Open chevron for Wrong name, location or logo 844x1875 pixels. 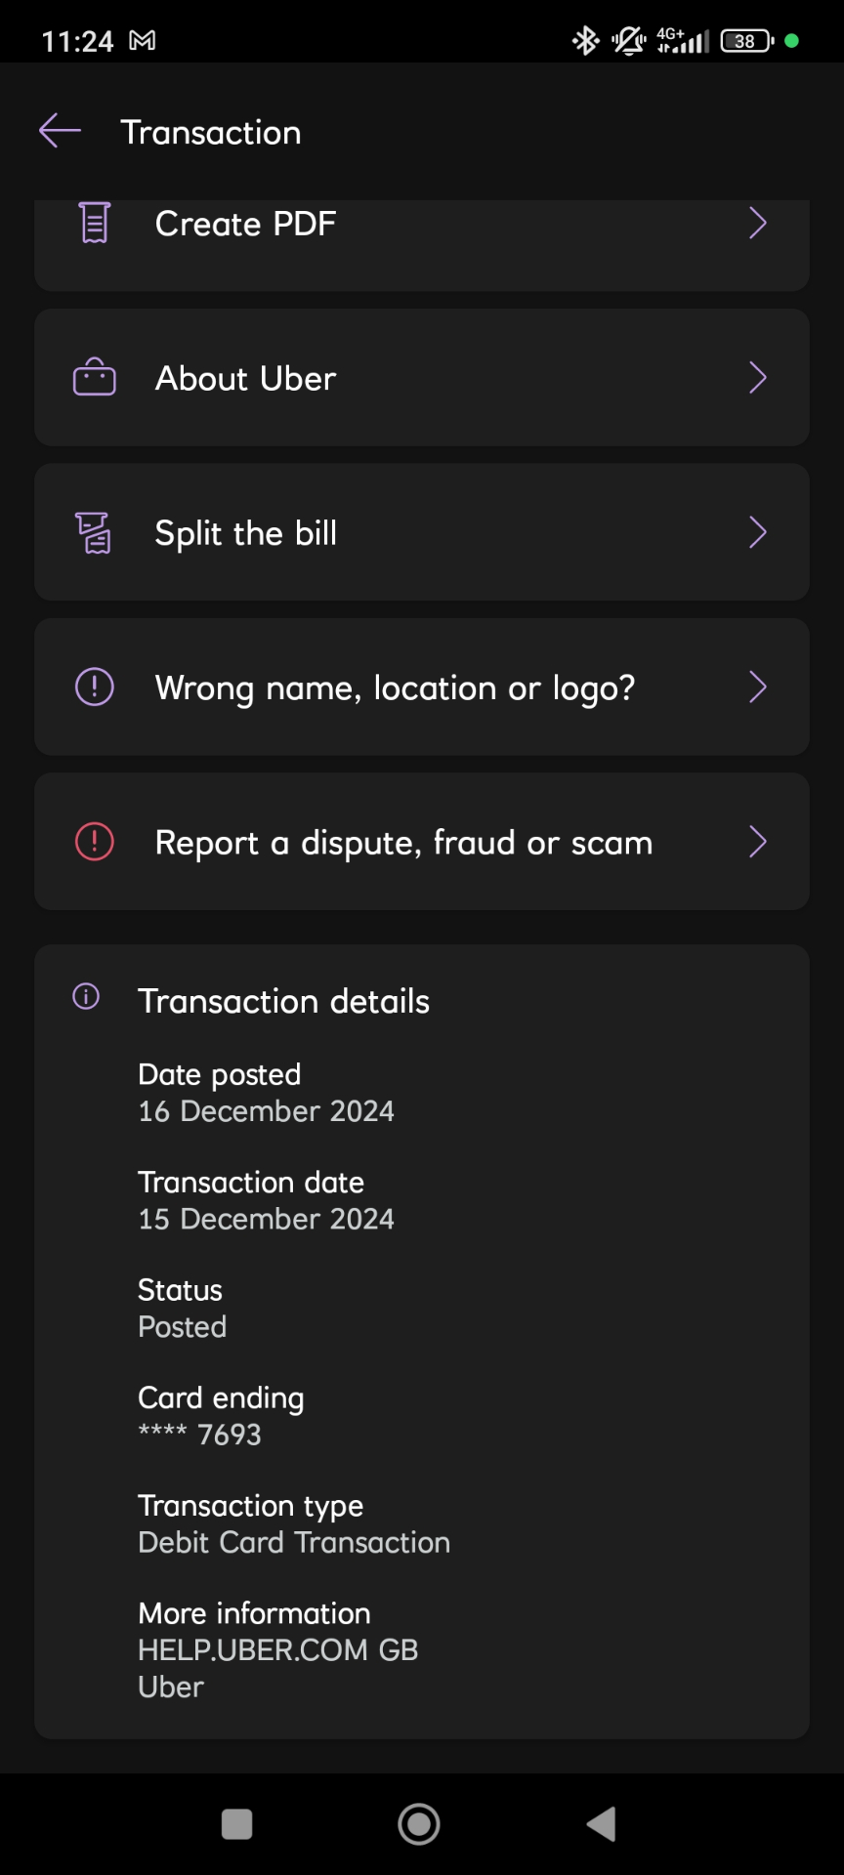coord(757,687)
